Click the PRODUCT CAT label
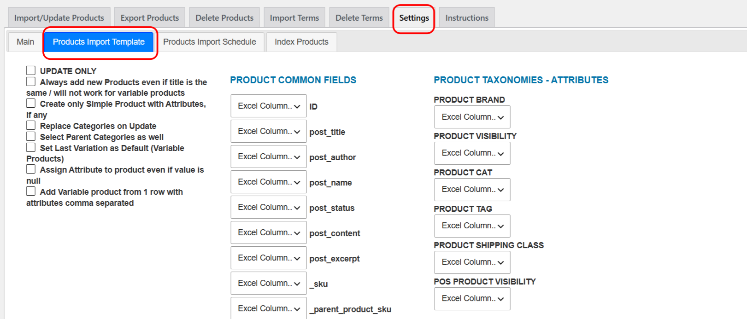 point(463,173)
